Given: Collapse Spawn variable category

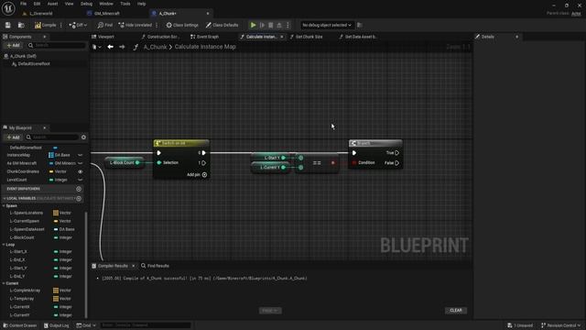Looking at the screenshot, I should click(x=4, y=206).
